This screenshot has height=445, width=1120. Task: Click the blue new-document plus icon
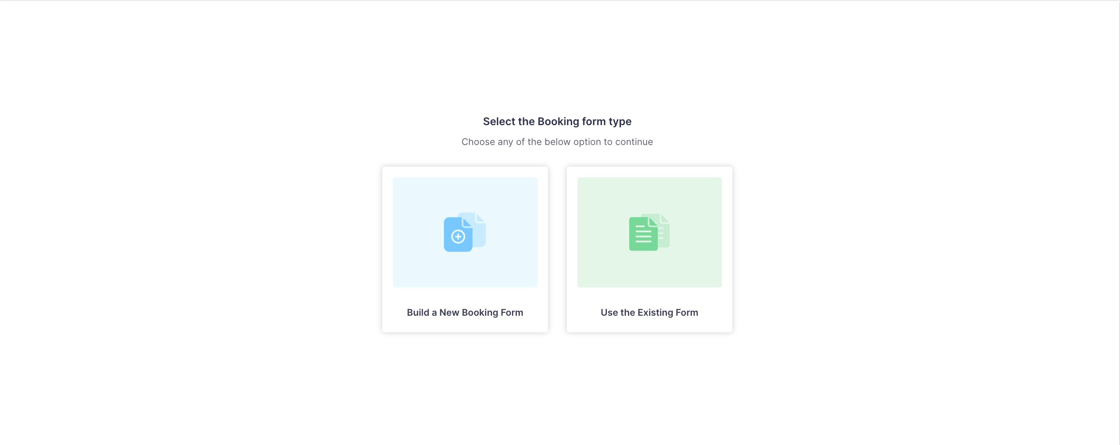pos(458,234)
